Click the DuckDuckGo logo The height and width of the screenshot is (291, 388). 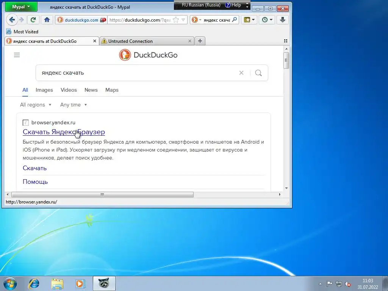click(148, 55)
